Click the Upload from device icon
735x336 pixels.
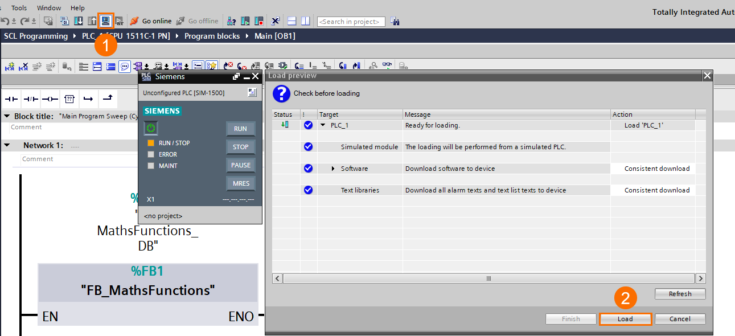tap(92, 21)
